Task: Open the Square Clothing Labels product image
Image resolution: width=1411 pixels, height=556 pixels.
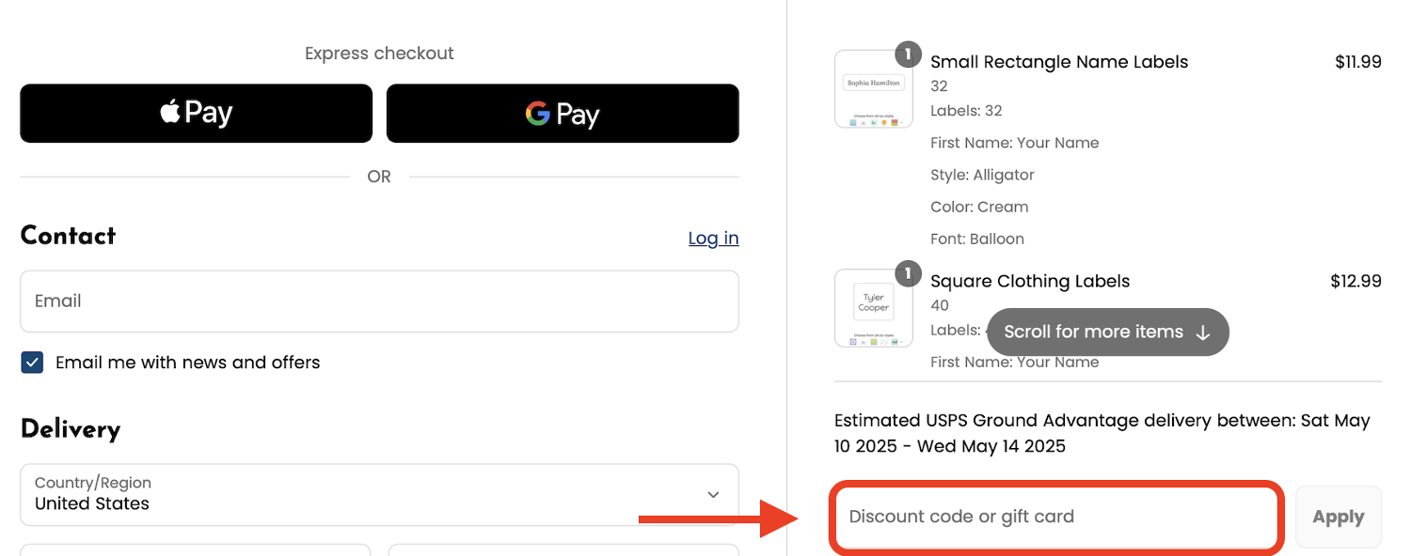Action: click(x=873, y=308)
